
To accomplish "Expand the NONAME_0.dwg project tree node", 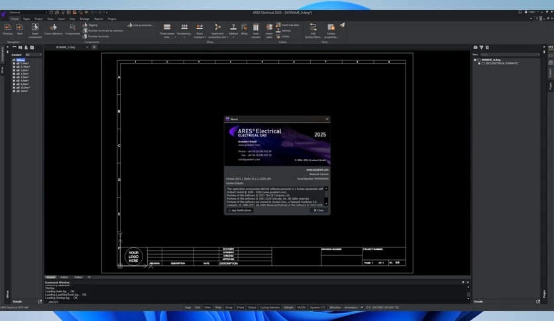I will 475,59.
